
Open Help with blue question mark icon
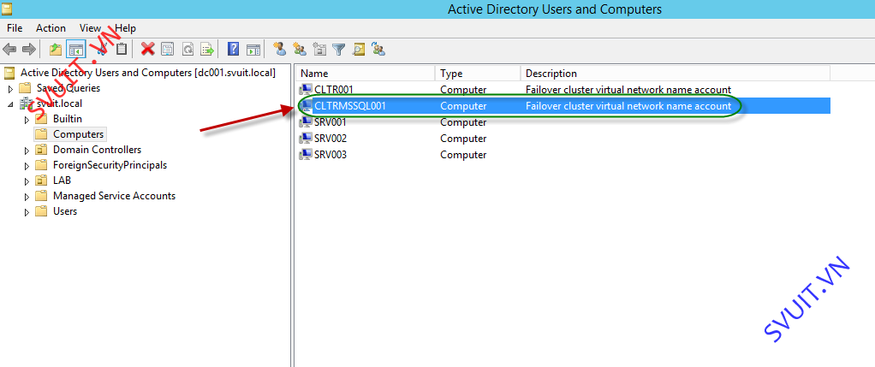233,49
